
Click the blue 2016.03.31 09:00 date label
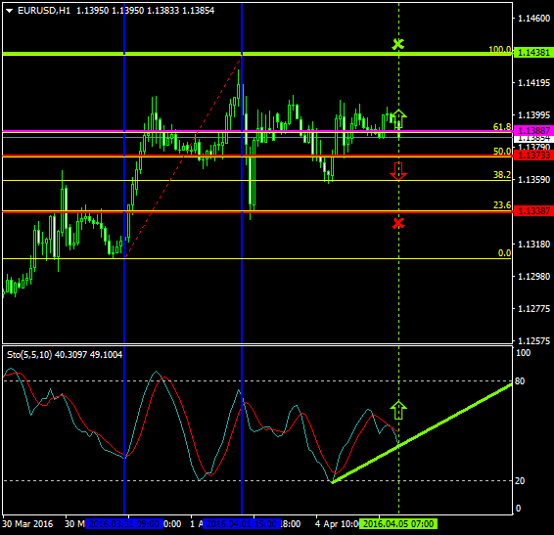pos(124,523)
